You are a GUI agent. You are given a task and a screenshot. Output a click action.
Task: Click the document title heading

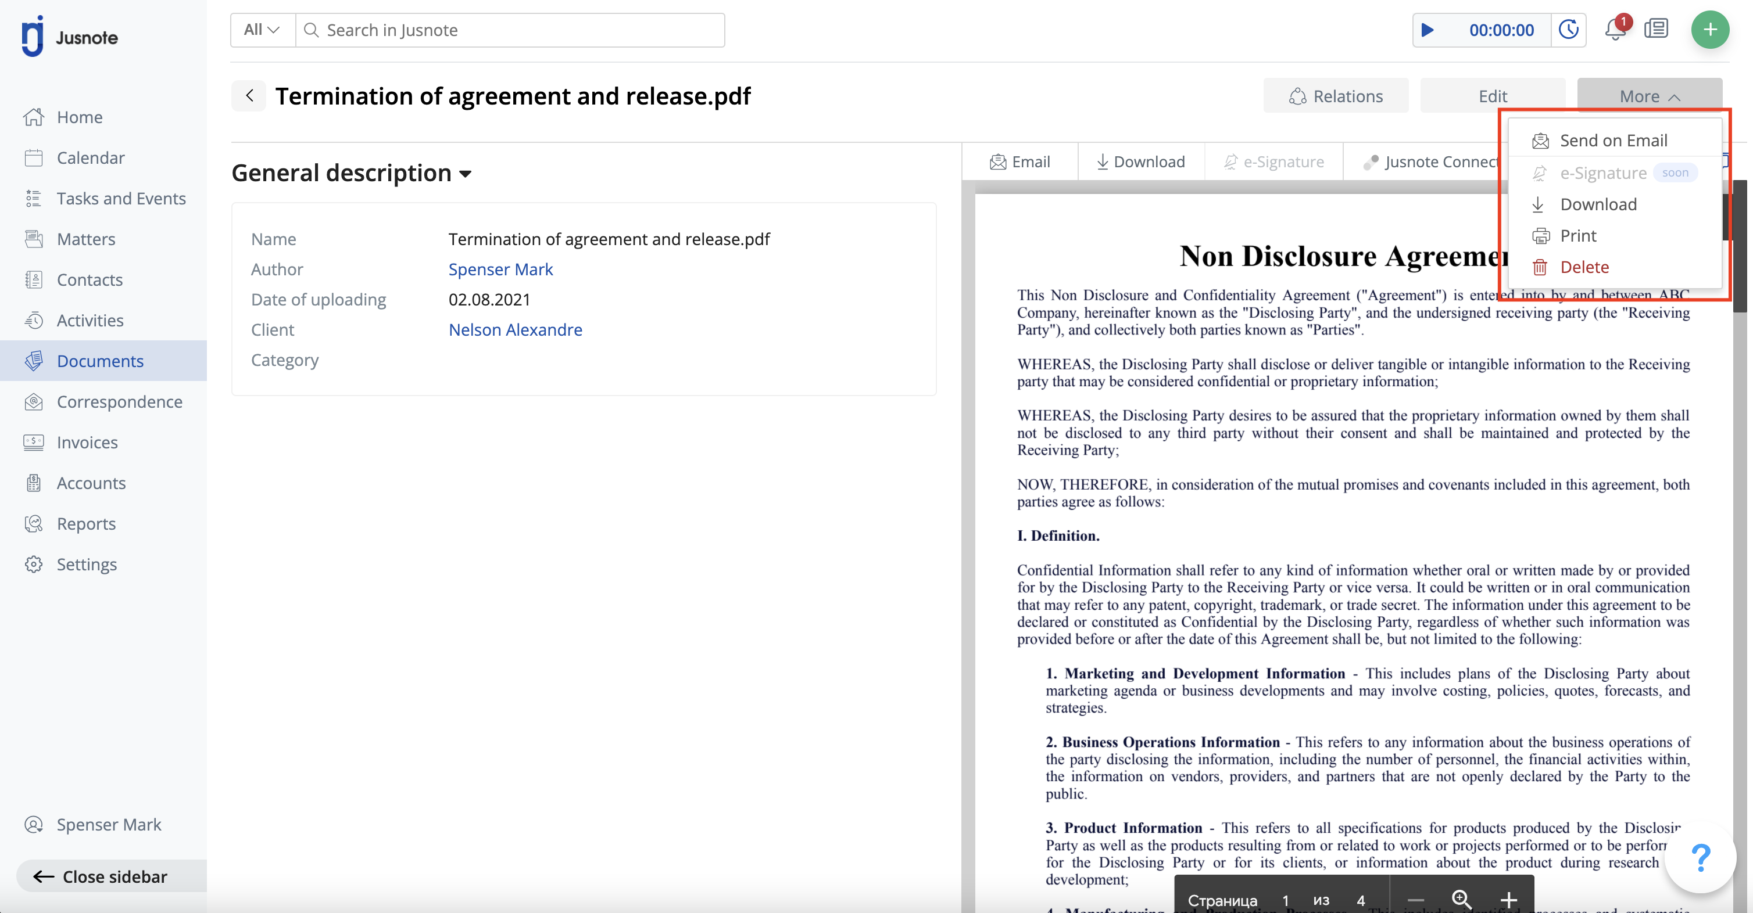513,96
